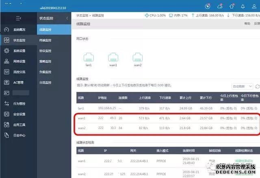Select 协议监控 in the submenu
Viewport: 260px width, 178px height.
[x=45, y=51]
